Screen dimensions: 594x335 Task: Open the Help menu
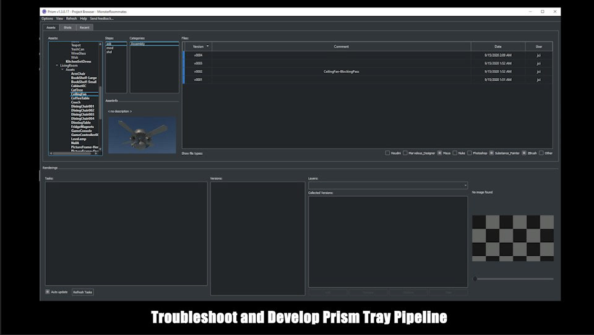tap(84, 19)
